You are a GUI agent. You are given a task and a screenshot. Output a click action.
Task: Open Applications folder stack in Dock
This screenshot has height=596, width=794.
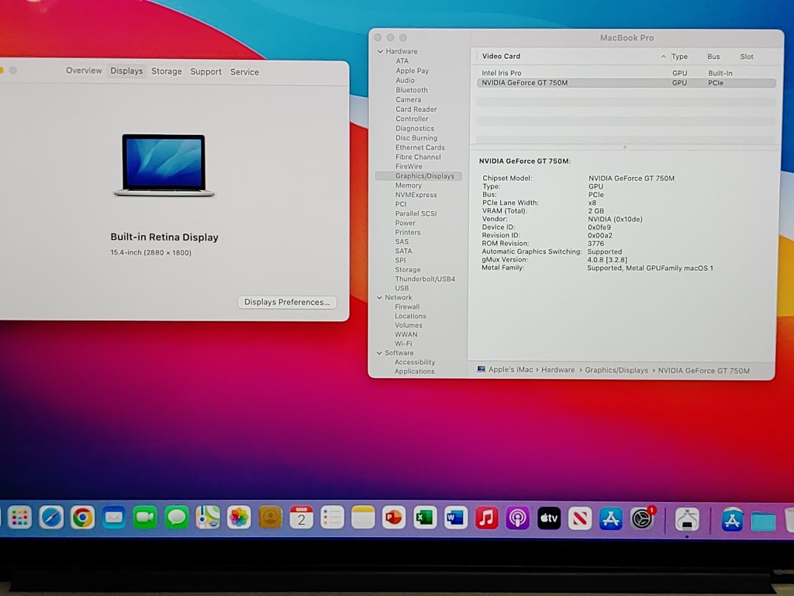coord(732,519)
